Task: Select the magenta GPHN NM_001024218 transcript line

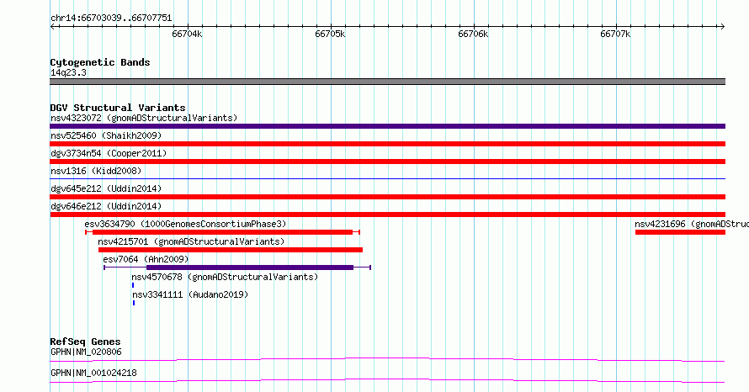Action: point(387,380)
